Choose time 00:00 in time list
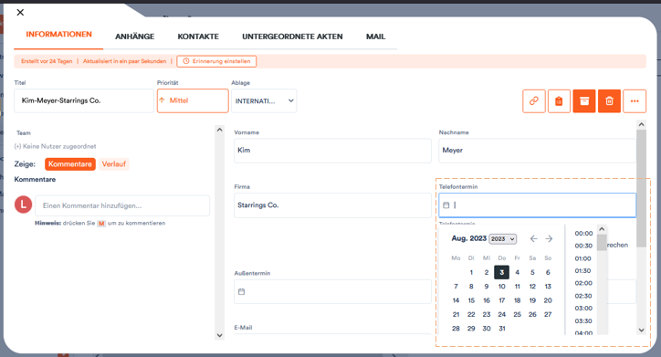 (583, 234)
